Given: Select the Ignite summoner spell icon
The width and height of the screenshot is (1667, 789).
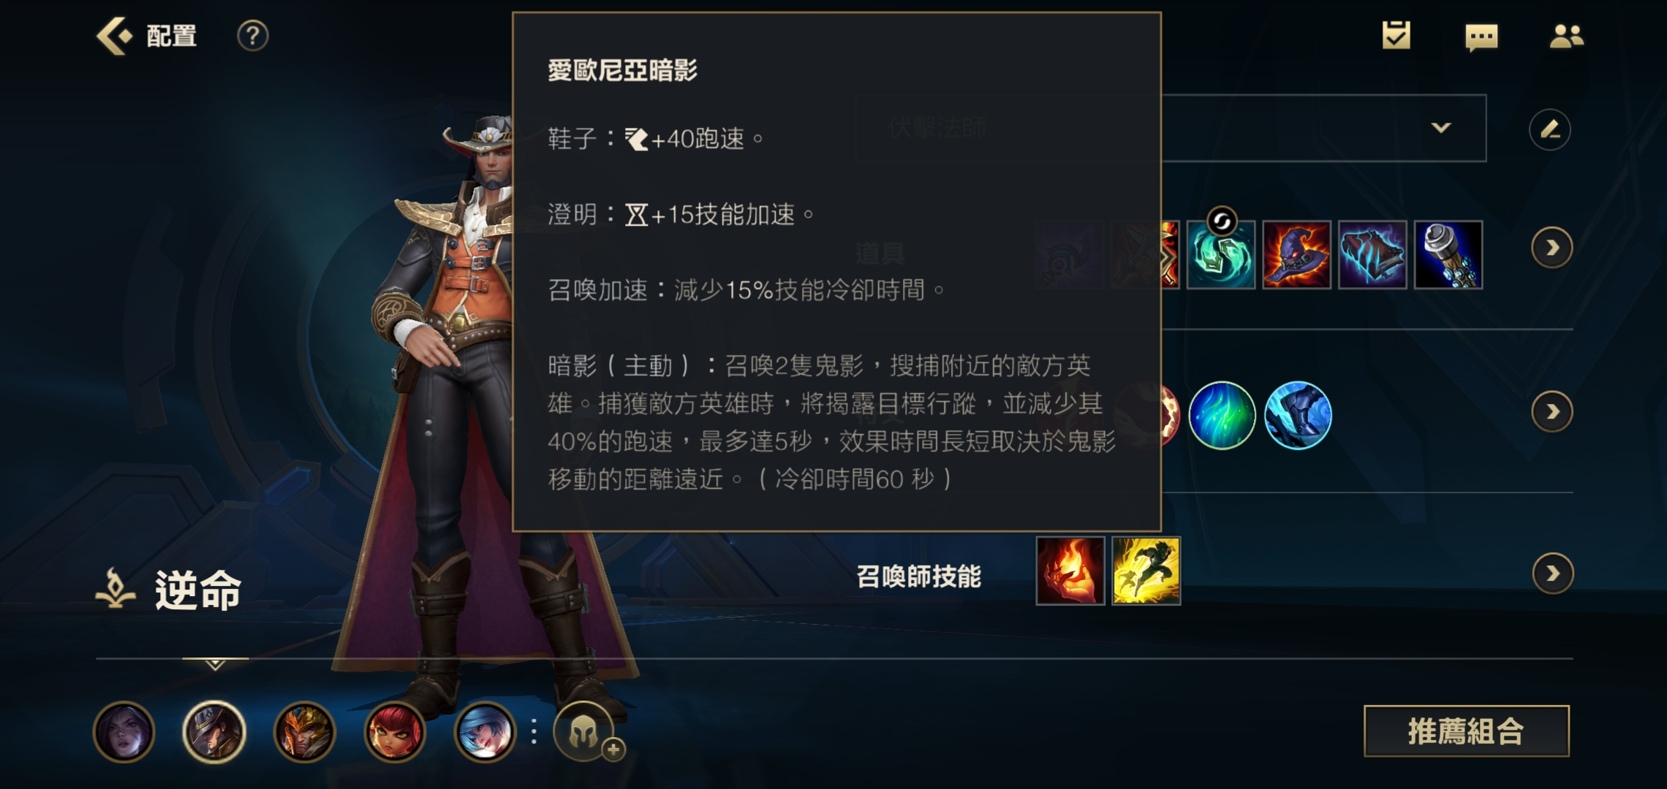Looking at the screenshot, I should [1070, 571].
